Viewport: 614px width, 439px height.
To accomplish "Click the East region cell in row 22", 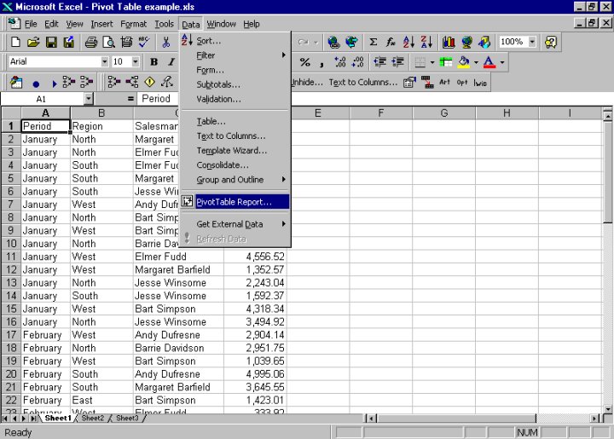I will click(101, 401).
